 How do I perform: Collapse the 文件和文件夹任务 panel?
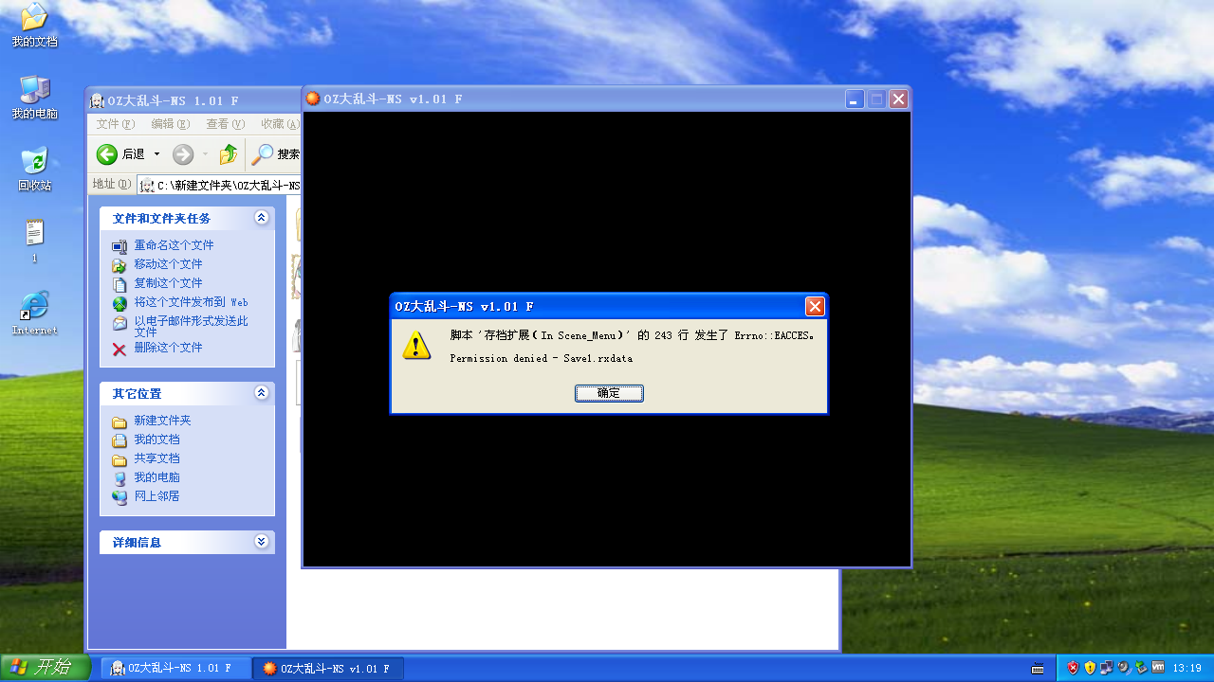click(262, 218)
